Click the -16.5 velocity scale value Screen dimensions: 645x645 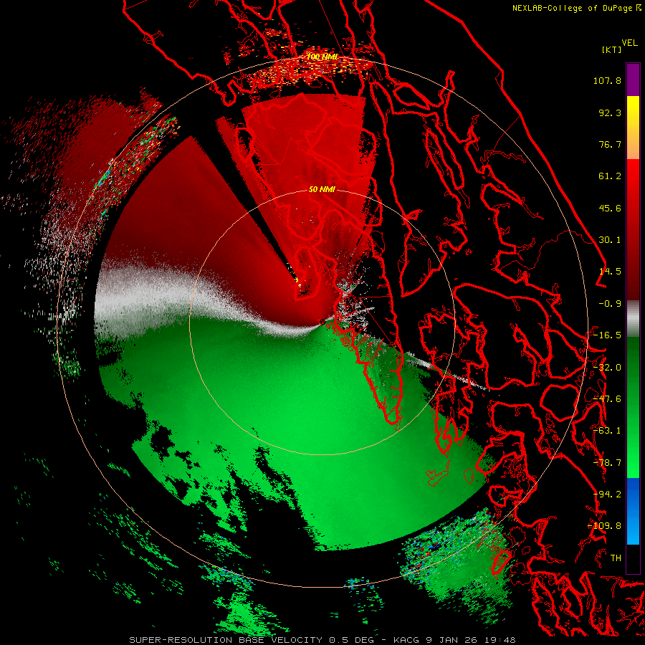(607, 335)
